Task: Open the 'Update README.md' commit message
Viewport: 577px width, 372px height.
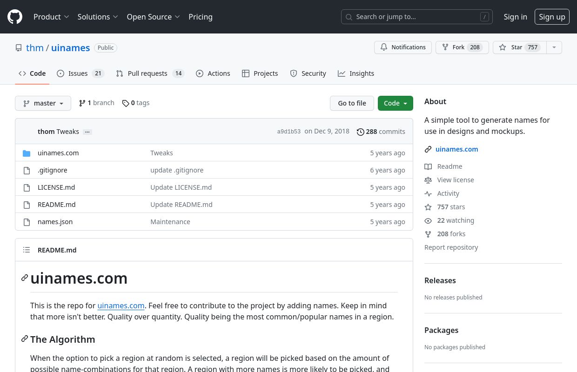Action: coord(181,205)
